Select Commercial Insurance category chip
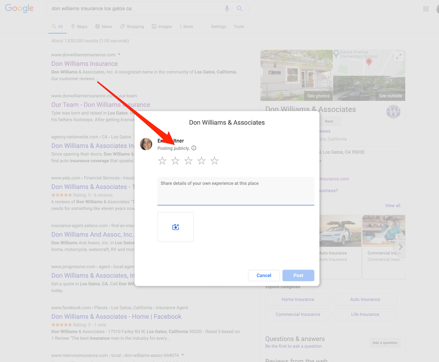The width and height of the screenshot is (439, 362). point(298,315)
